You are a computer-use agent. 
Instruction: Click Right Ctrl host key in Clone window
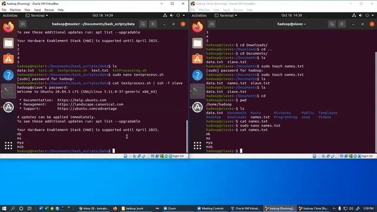click(367, 156)
